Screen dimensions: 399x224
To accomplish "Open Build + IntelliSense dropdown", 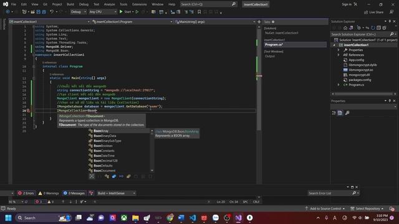I will (x=117, y=194).
